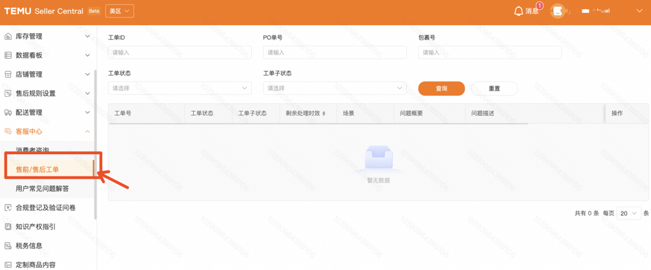Open the 工单状态 select dropdown
Image resolution: width=651 pixels, height=270 pixels.
click(179, 88)
